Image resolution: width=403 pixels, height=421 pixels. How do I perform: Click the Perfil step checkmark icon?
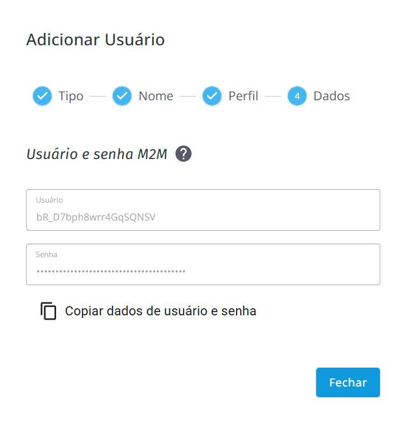tap(212, 96)
